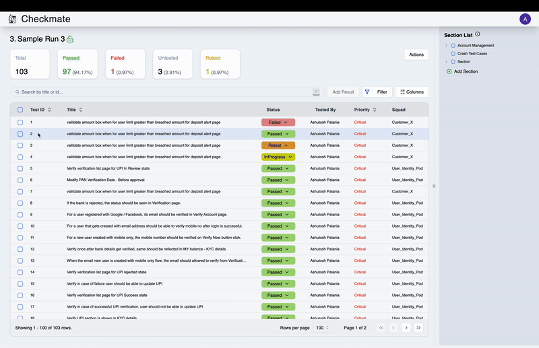Open the user avatar menu
The image size is (539, 348).
(525, 19)
